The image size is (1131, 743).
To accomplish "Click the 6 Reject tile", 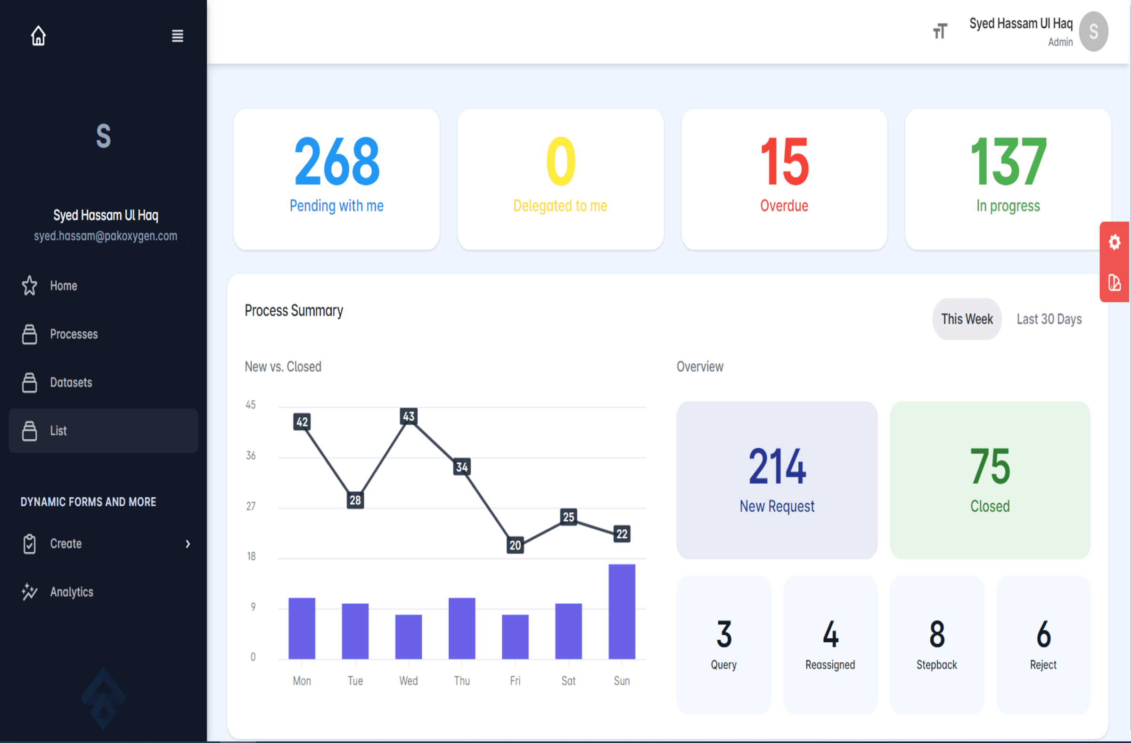I will (x=1043, y=645).
